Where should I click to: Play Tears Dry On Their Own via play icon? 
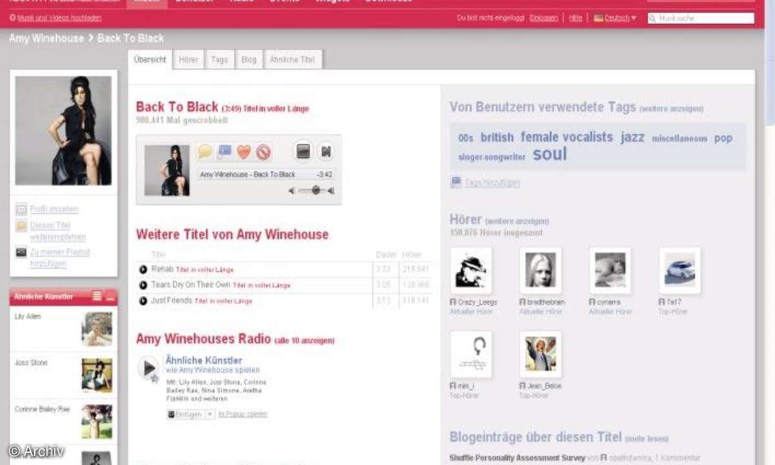point(143,285)
